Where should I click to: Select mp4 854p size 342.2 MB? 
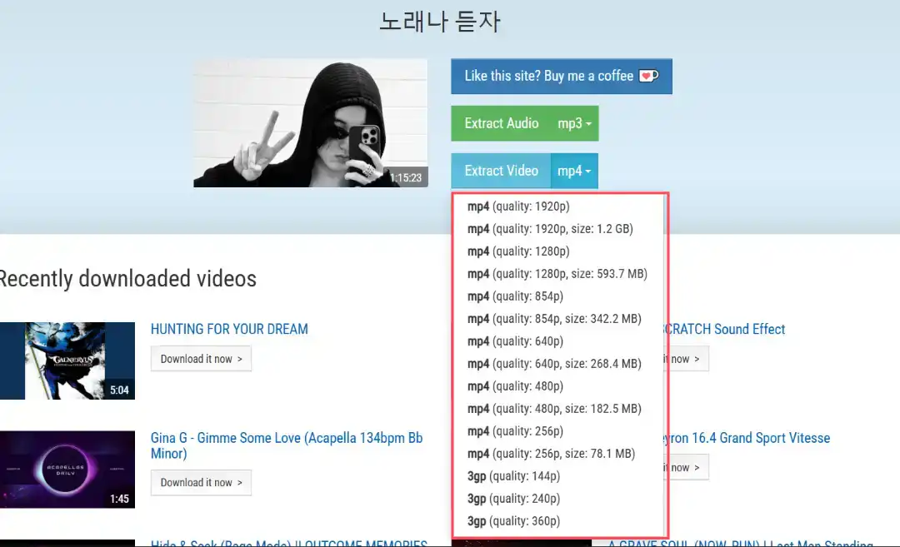pos(554,319)
